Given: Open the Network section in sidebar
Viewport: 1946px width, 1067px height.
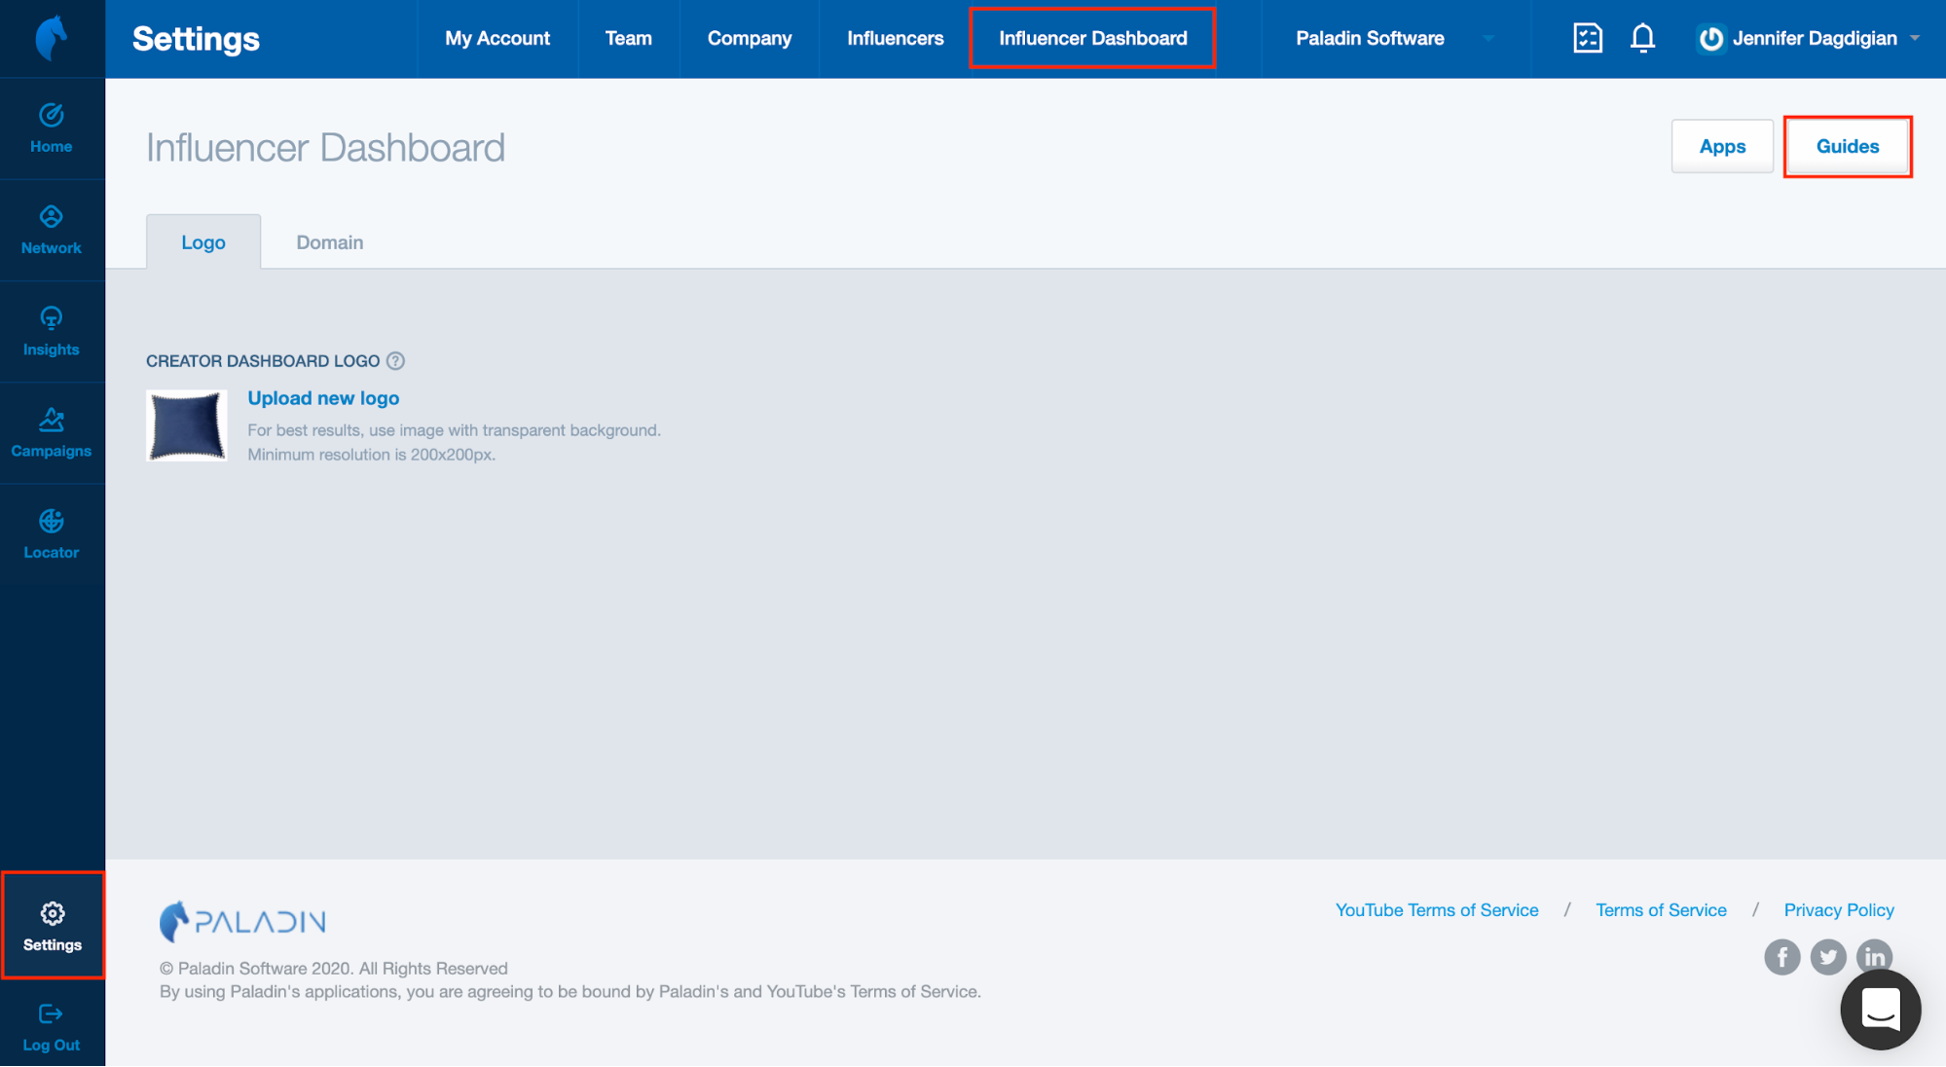Looking at the screenshot, I should 51,229.
